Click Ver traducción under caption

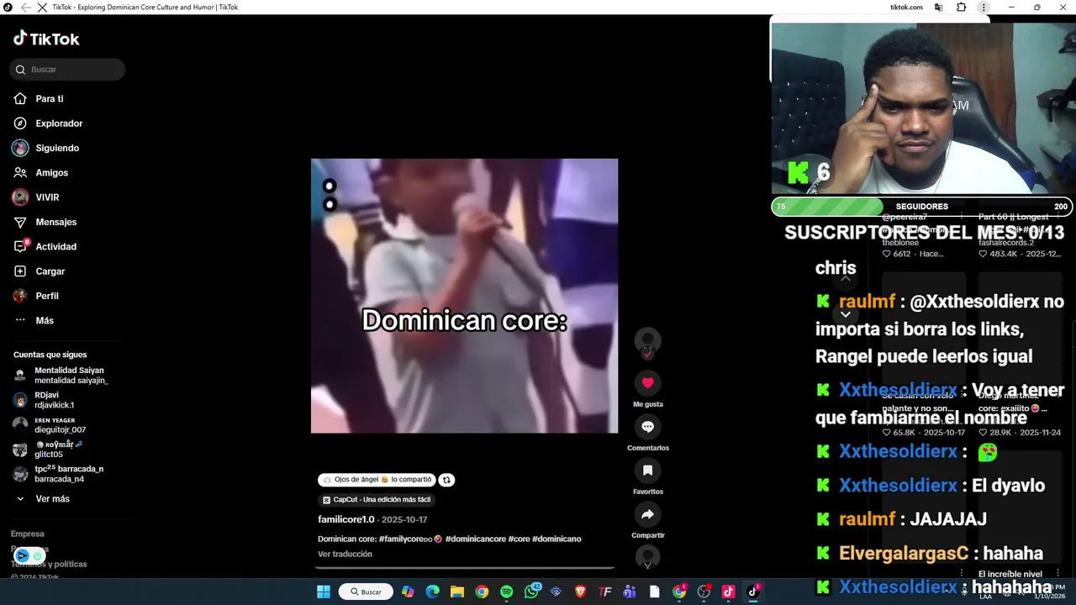coord(345,555)
